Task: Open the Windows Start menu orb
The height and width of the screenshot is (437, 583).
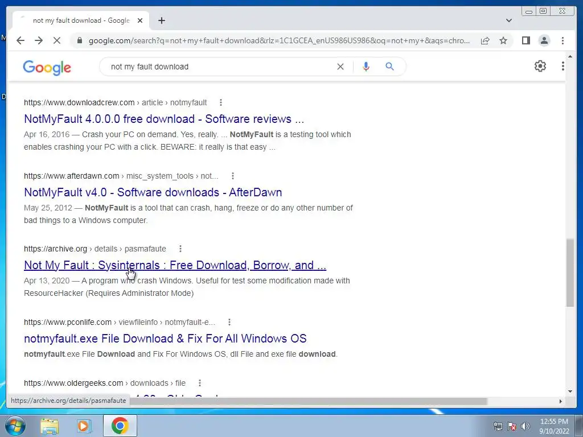Action: click(15, 426)
